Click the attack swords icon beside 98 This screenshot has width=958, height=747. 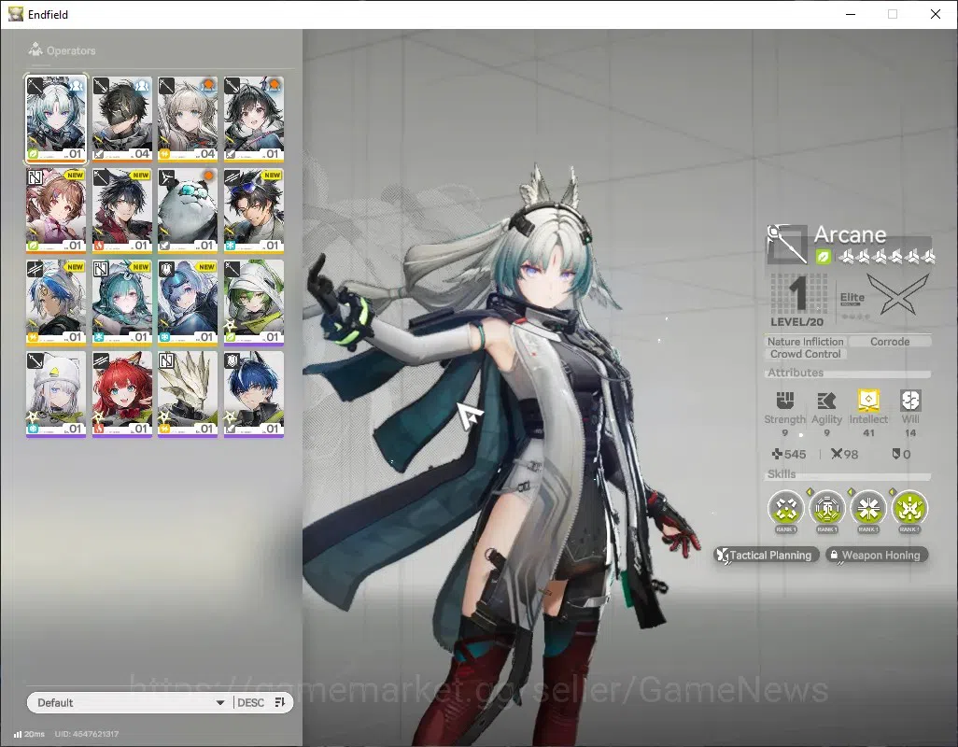coord(837,454)
